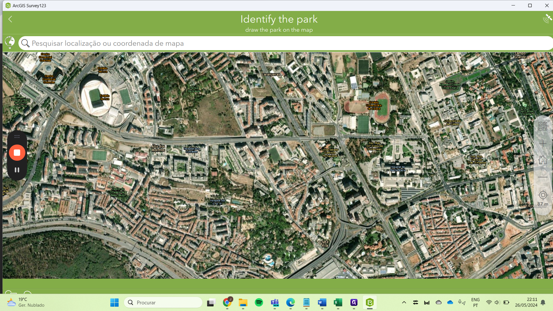
Task: Open the basemap gallery icon
Action: point(543,126)
